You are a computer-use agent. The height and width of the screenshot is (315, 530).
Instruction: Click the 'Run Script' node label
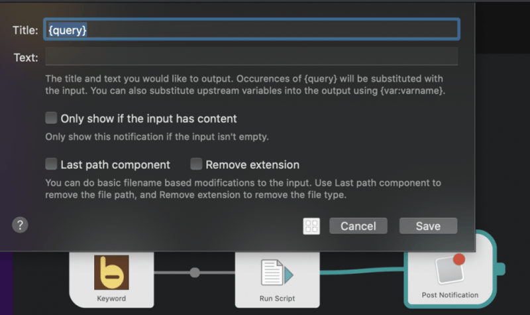[x=277, y=298]
